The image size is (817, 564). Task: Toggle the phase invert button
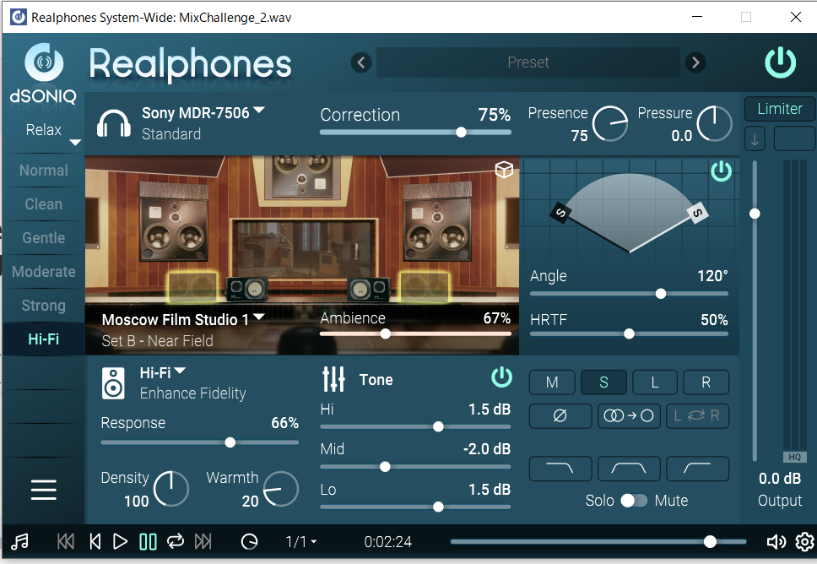pos(560,416)
